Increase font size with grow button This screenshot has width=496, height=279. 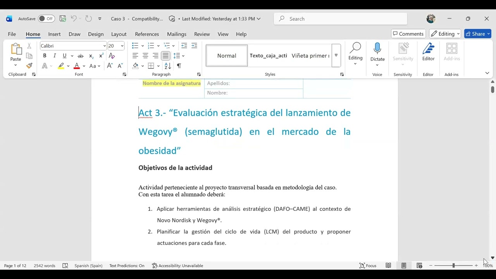click(x=110, y=66)
